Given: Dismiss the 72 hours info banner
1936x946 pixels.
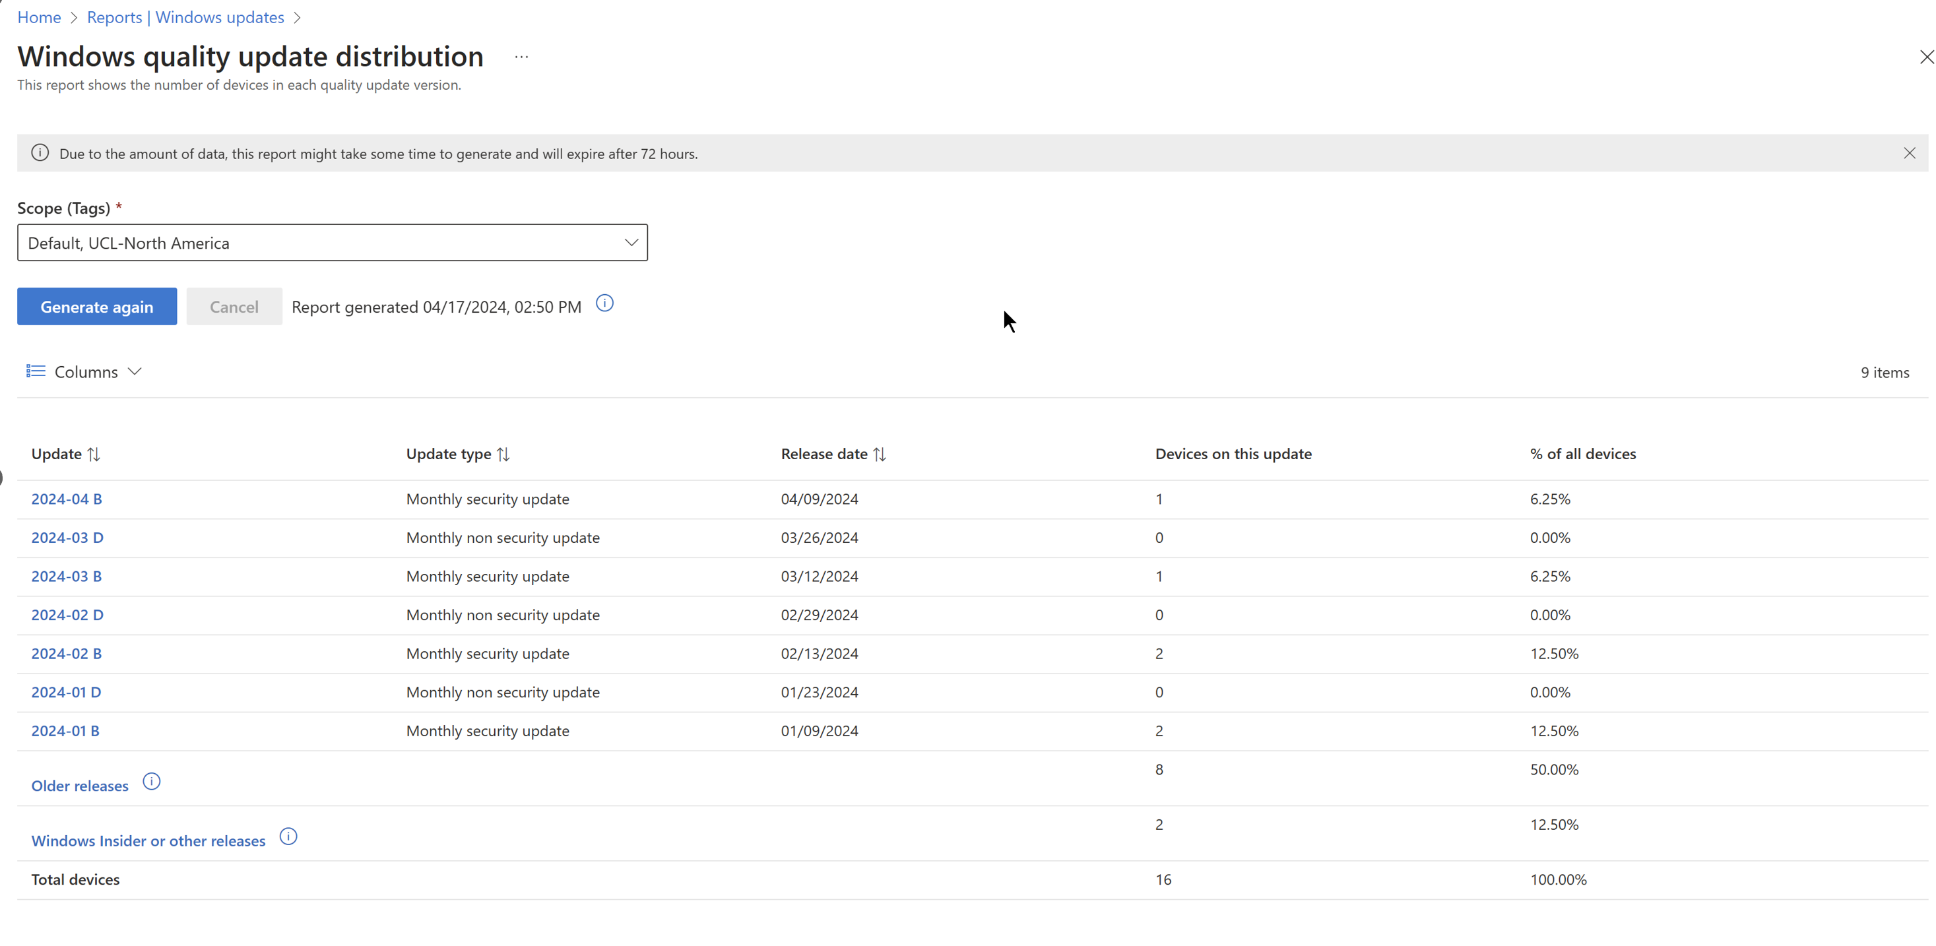Looking at the screenshot, I should tap(1909, 153).
